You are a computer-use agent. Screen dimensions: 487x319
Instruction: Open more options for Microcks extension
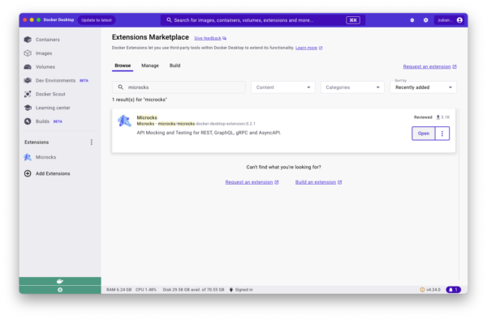tap(442, 134)
